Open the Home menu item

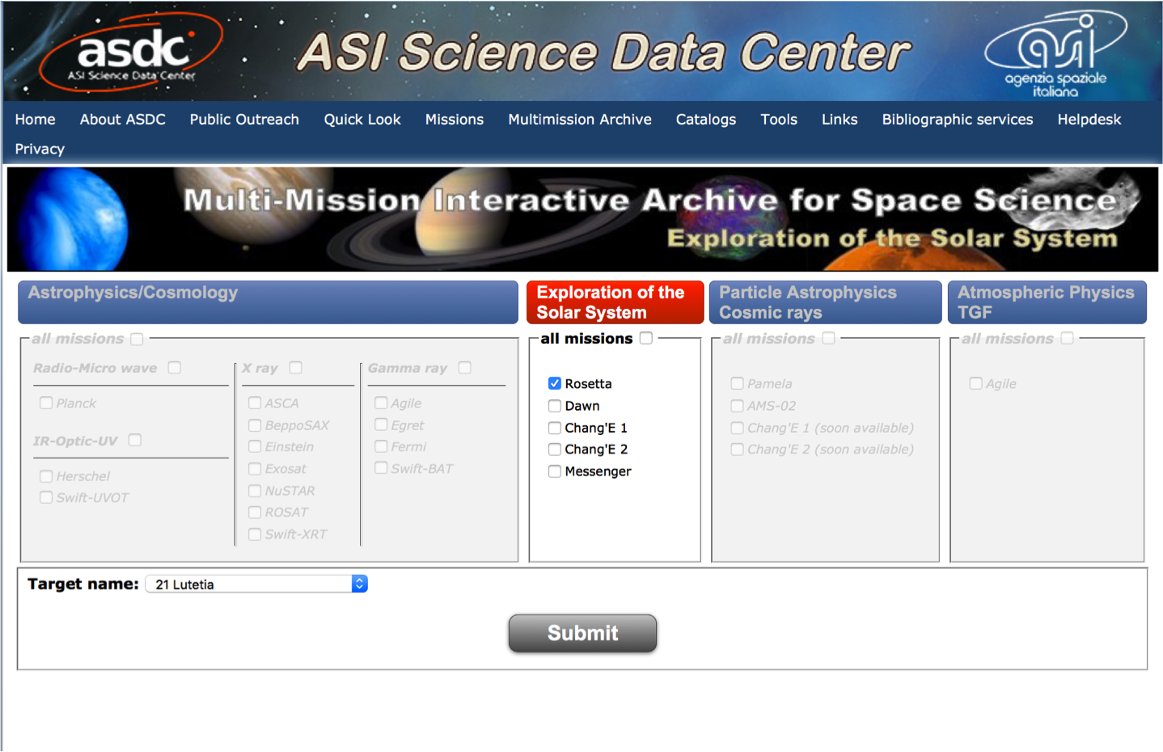pyautogui.click(x=36, y=120)
